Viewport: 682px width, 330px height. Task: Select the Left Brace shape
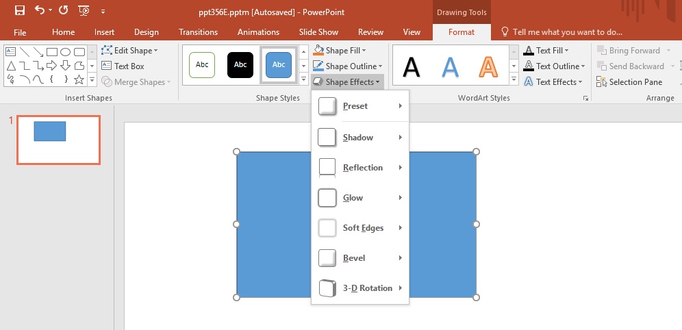pyautogui.click(x=52, y=79)
